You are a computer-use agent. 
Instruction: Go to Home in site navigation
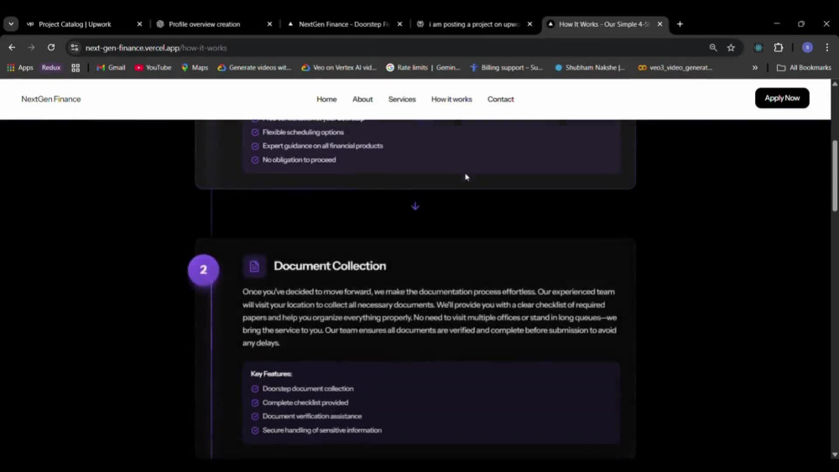[326, 99]
